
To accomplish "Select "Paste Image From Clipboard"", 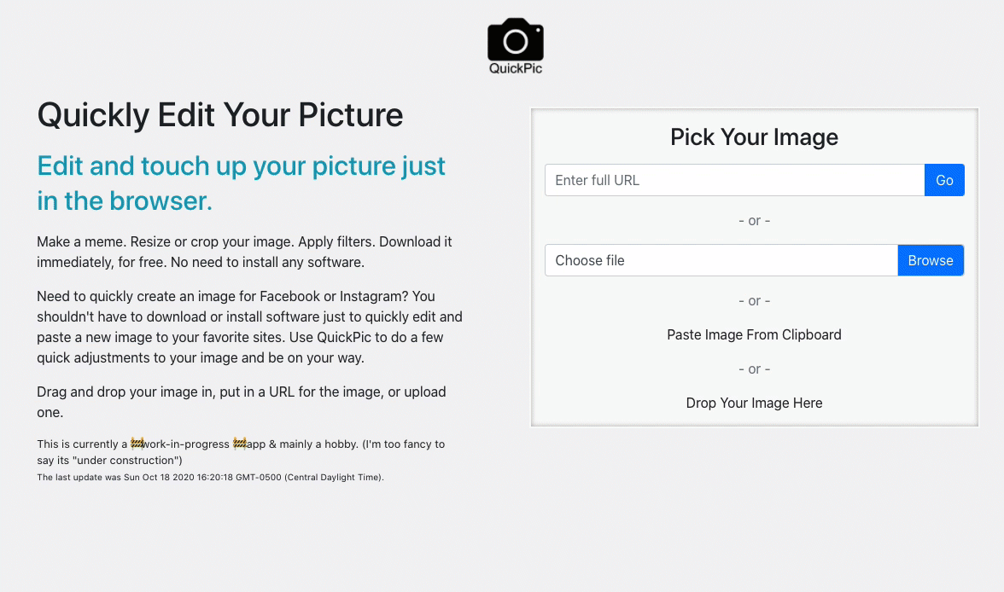I will point(755,334).
